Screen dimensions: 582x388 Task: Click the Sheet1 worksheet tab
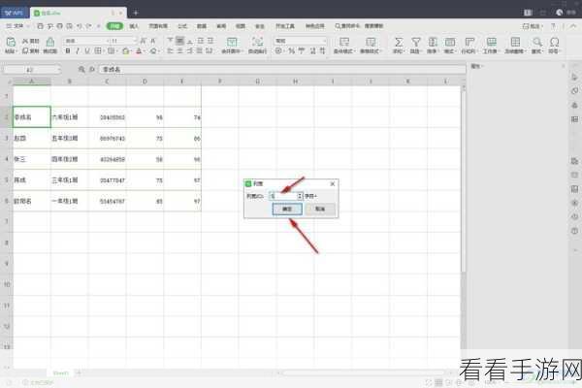[61, 372]
